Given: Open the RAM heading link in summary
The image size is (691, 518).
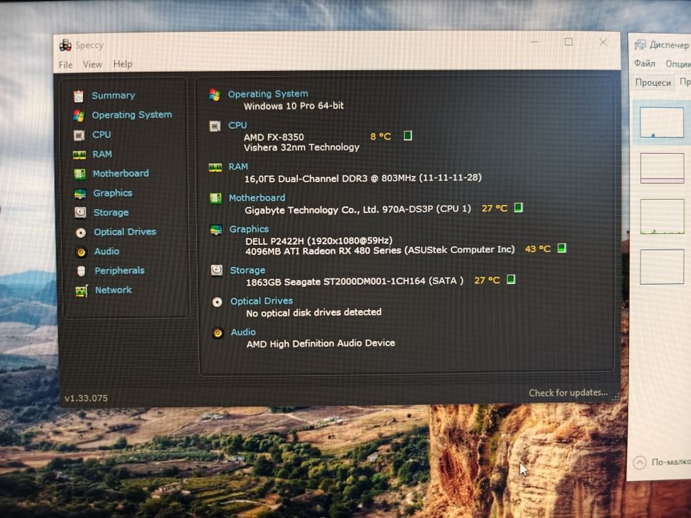Looking at the screenshot, I should click(x=238, y=167).
